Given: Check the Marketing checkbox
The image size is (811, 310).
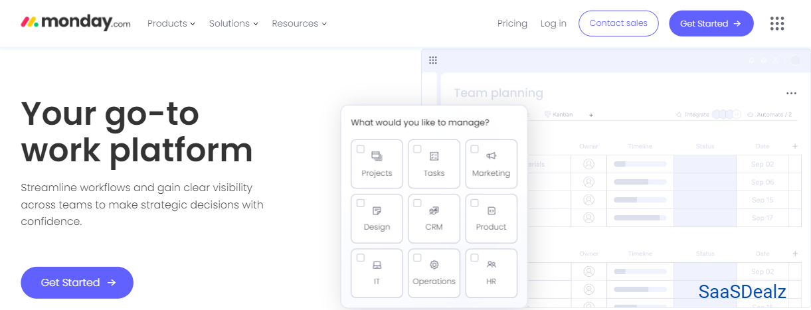Looking at the screenshot, I should [475, 149].
